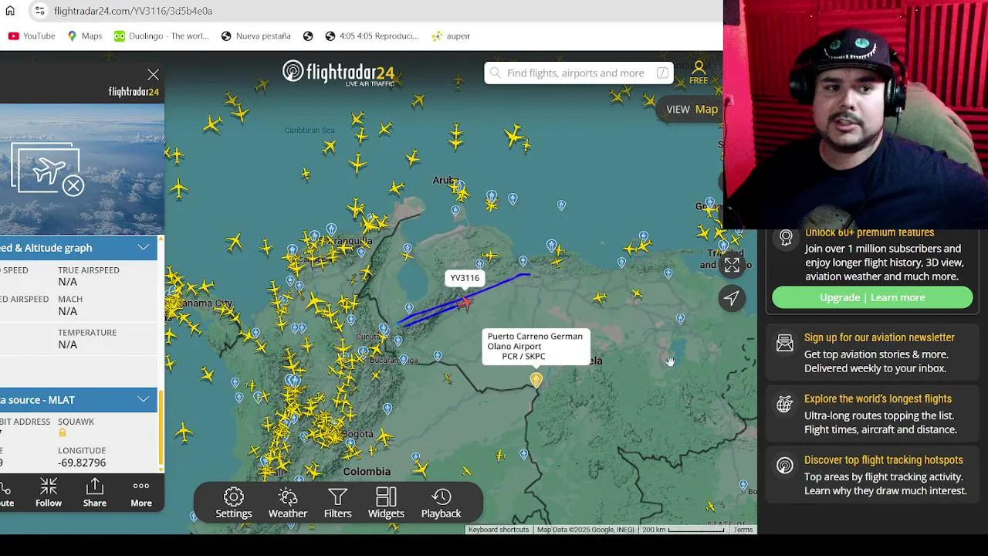Click the missing aircraft photo placeholder
This screenshot has height=556, width=988.
48,170
